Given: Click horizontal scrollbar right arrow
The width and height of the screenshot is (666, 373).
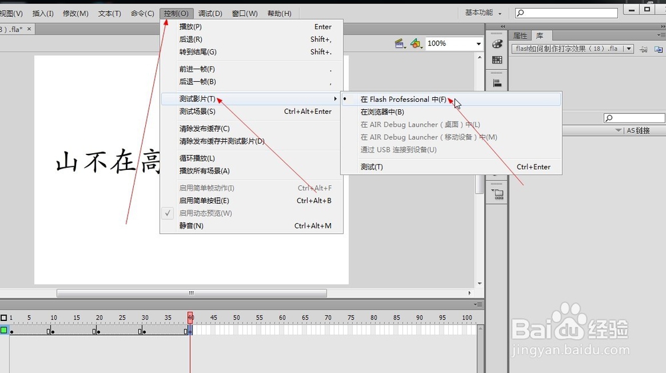Looking at the screenshot, I should 470,293.
